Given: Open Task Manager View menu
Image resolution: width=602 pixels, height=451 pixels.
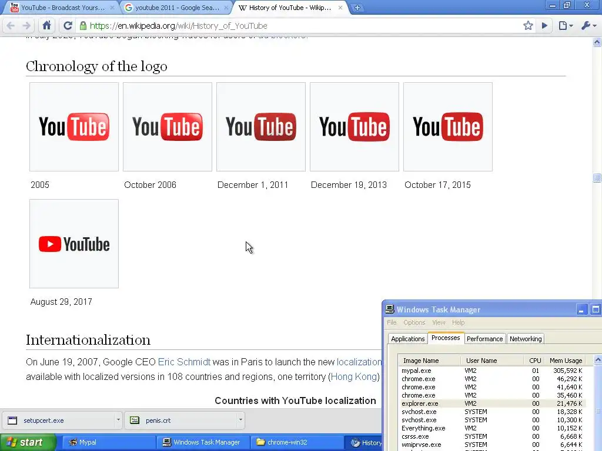Looking at the screenshot, I should click(439, 322).
